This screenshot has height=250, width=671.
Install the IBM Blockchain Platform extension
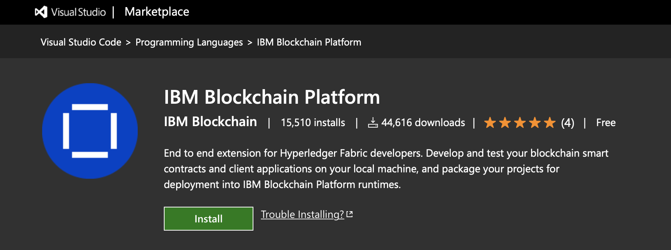coord(209,219)
